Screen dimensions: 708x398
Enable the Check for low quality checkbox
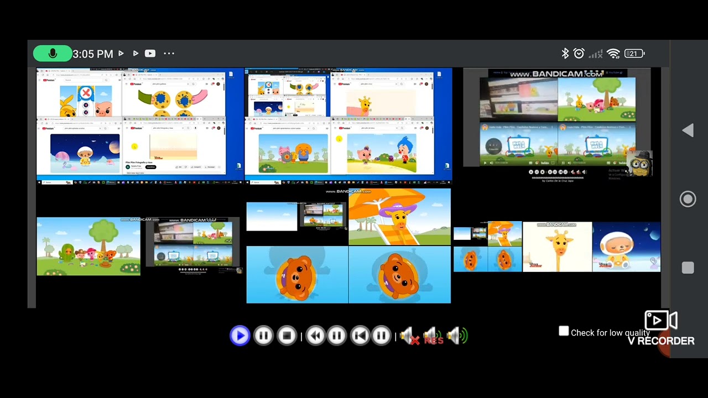pyautogui.click(x=564, y=332)
